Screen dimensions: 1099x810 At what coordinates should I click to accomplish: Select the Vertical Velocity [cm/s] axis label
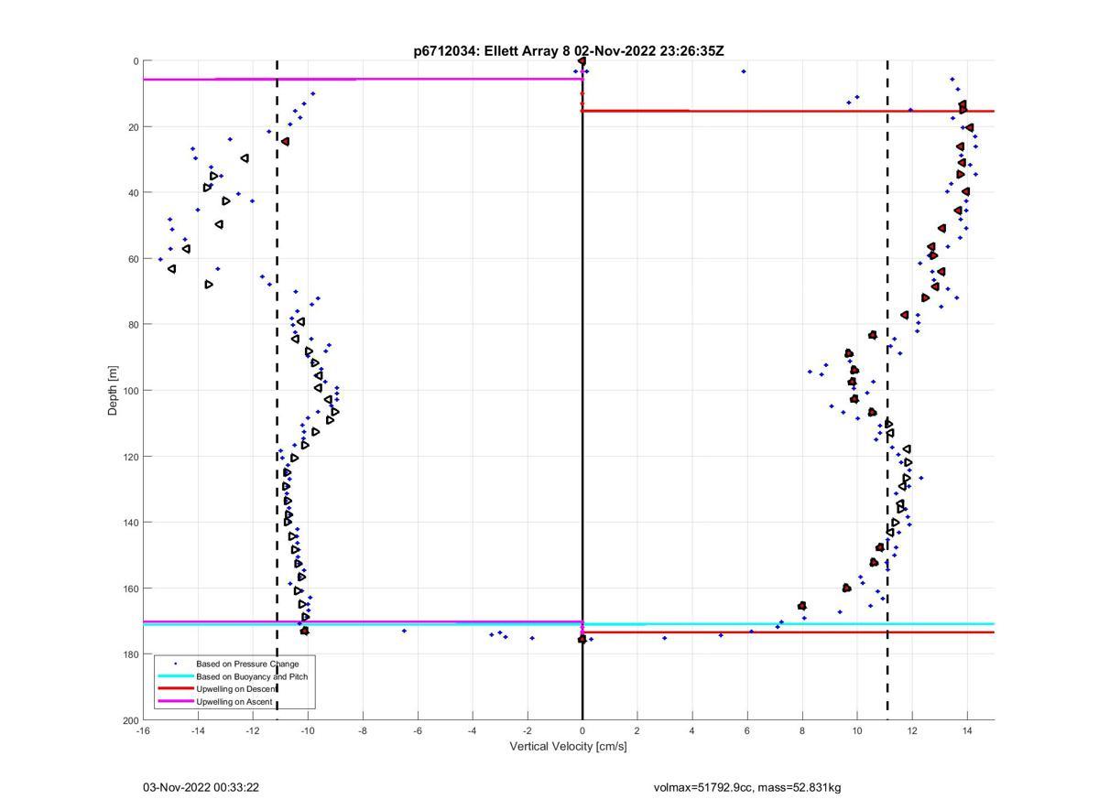568,746
